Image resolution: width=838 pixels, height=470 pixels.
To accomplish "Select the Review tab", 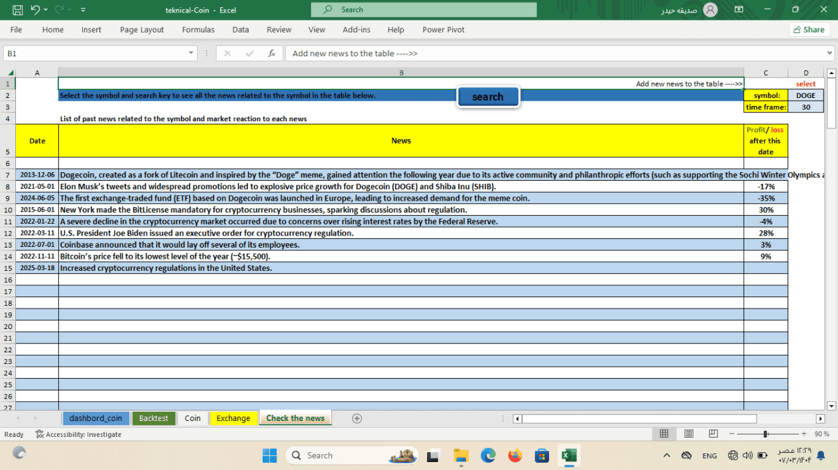I will click(x=279, y=30).
